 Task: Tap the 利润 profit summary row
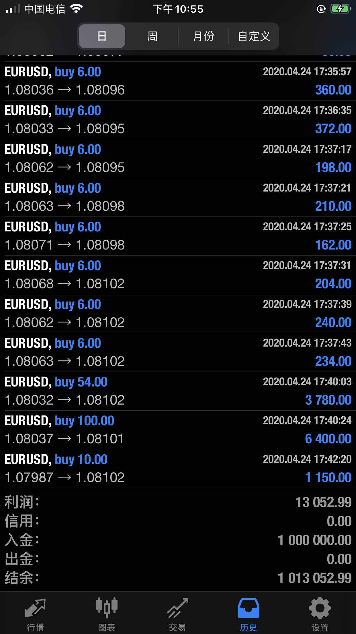tap(178, 502)
